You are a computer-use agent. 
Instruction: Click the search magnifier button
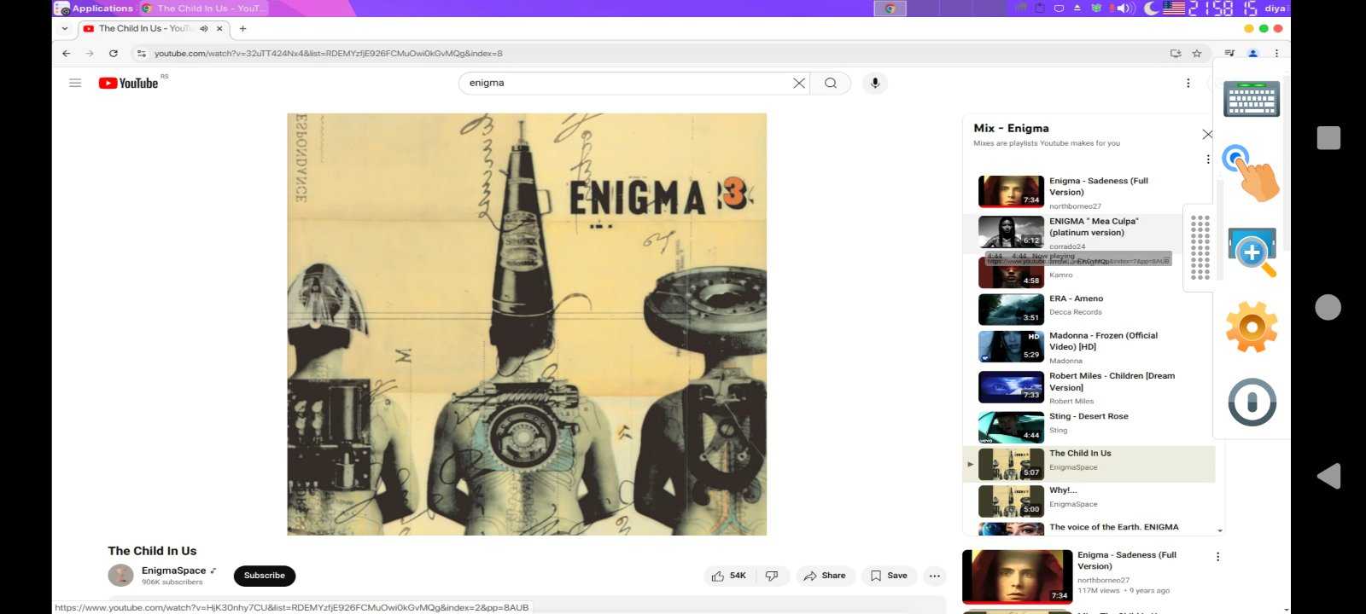831,83
